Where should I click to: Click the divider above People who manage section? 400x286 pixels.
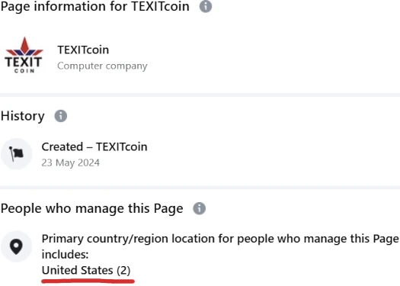tap(200, 188)
